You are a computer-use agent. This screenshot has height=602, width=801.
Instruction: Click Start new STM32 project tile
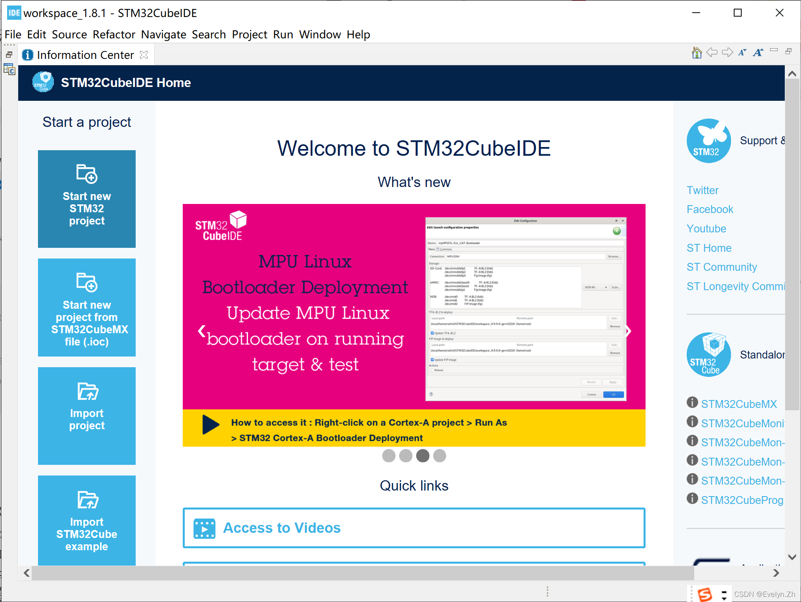pos(87,199)
